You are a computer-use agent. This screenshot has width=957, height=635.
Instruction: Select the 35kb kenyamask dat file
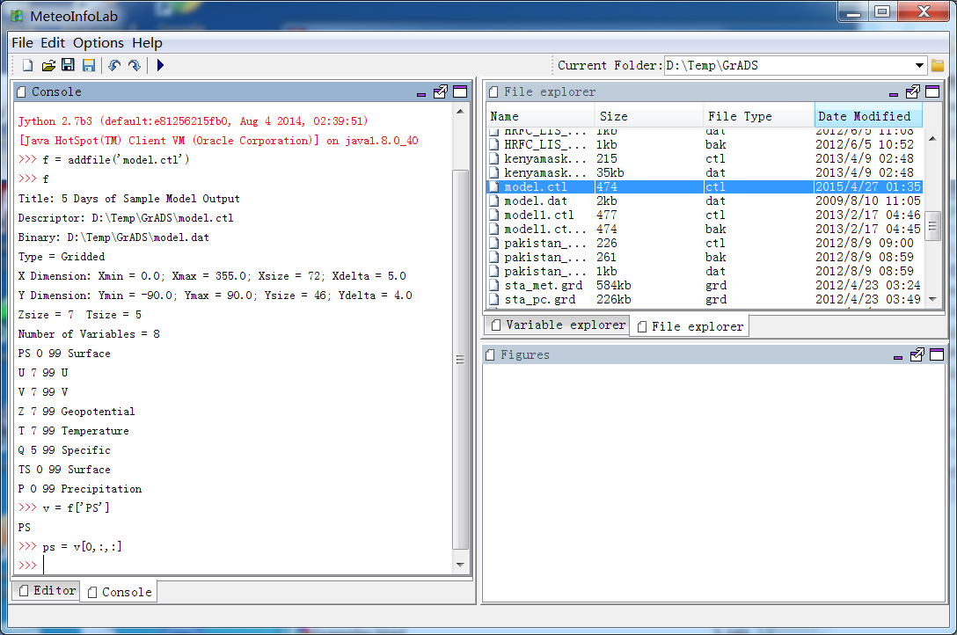(705, 172)
